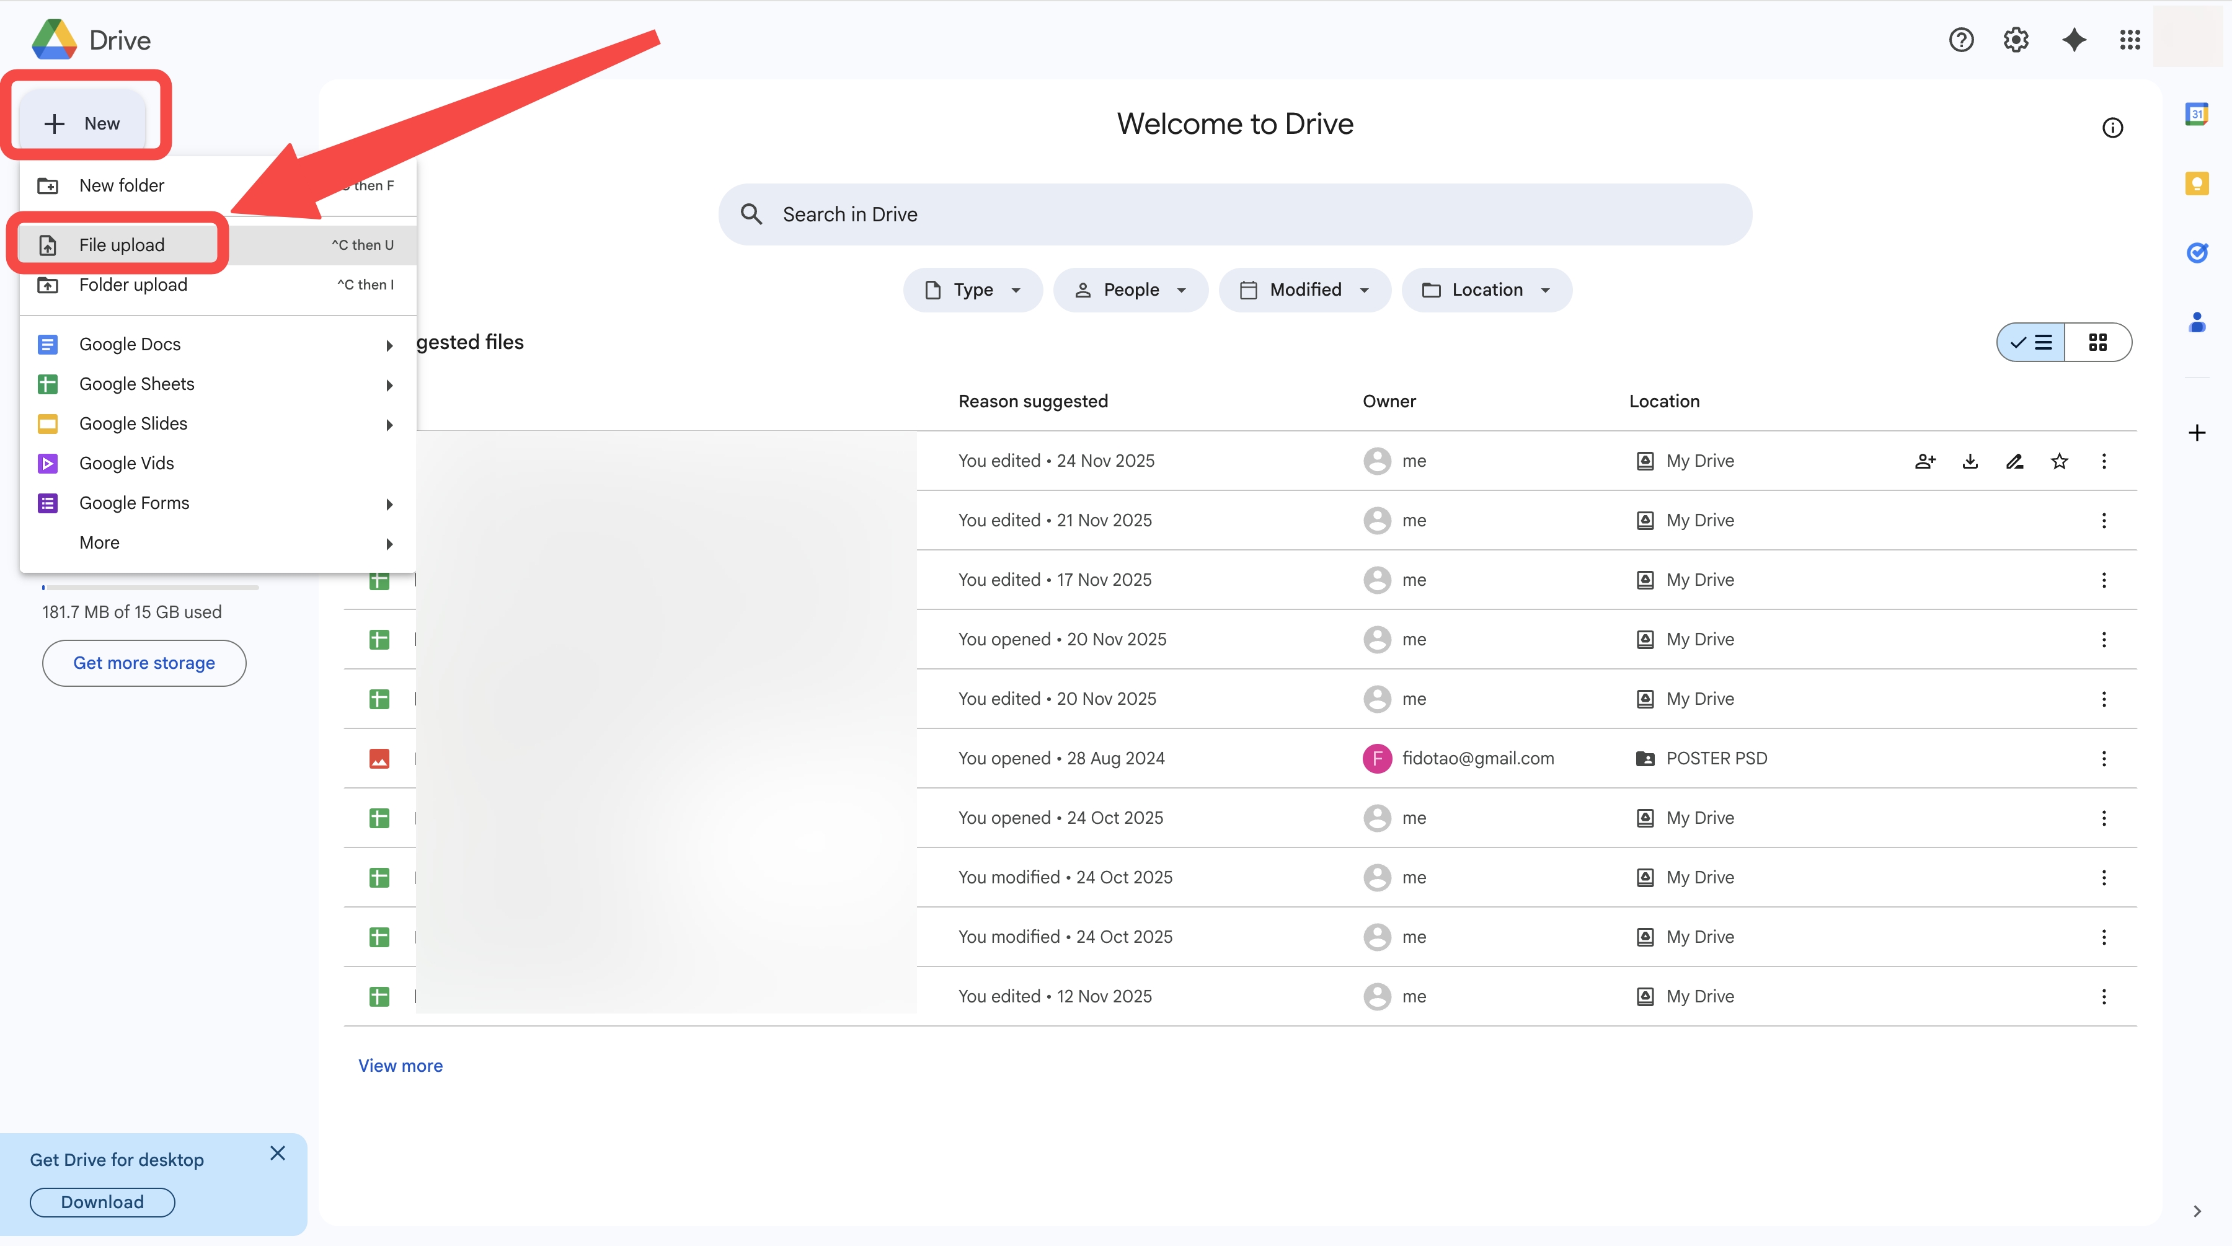Open the Type filter dropdown
The width and height of the screenshot is (2232, 1246).
[972, 290]
